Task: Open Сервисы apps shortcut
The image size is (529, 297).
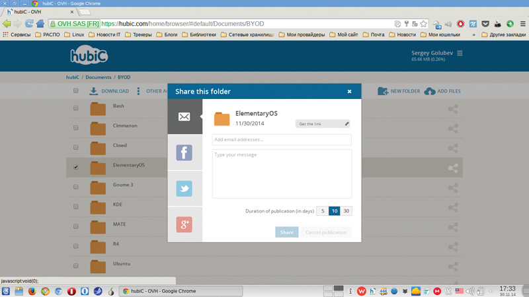Action: [x=17, y=34]
